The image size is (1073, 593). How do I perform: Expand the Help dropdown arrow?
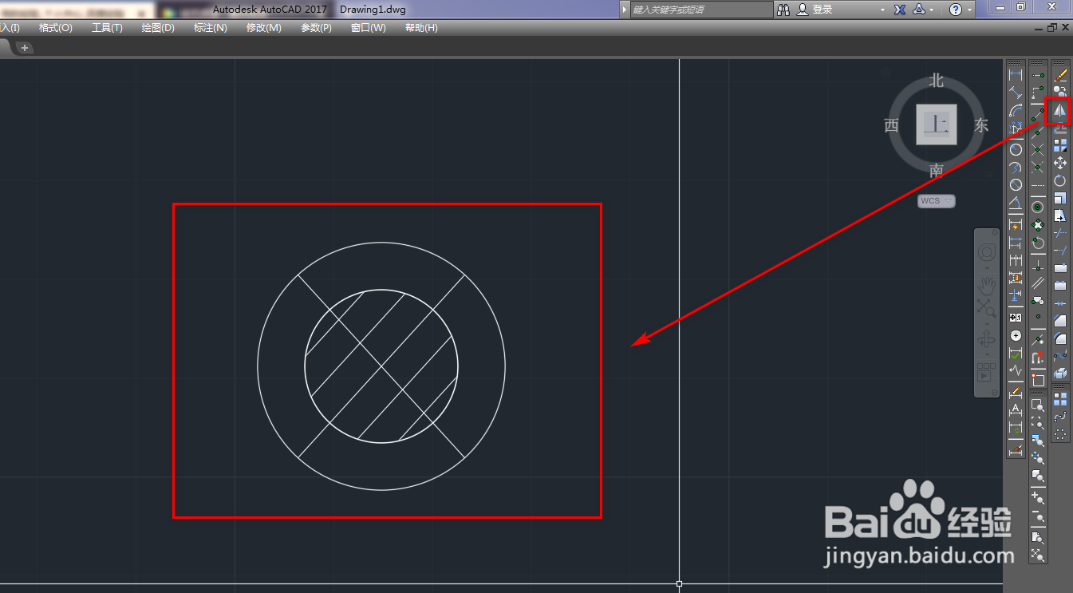click(969, 10)
